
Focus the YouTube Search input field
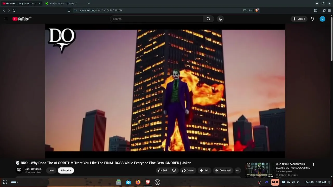(x=156, y=19)
